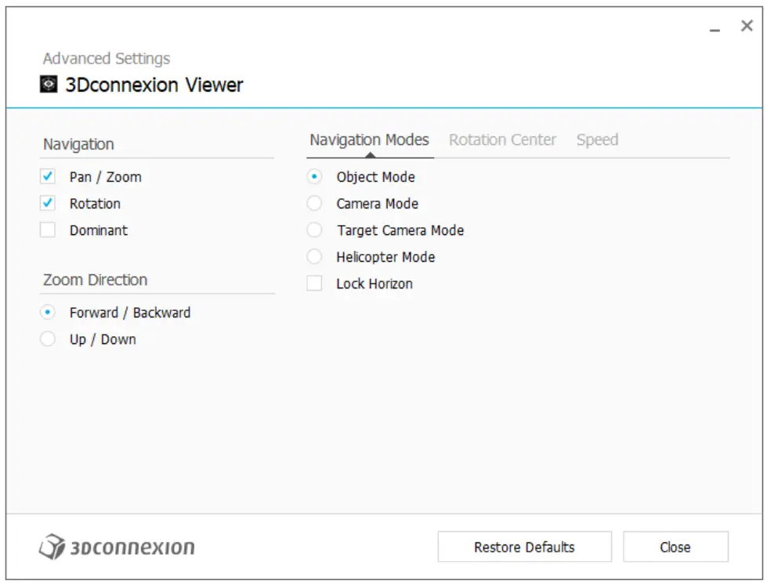View the Navigation Modes tab

click(368, 139)
